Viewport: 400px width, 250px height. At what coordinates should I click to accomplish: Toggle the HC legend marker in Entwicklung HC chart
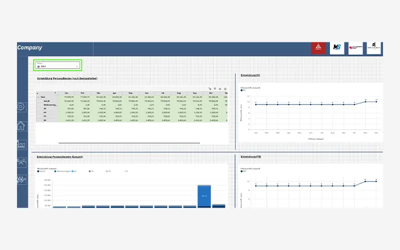pyautogui.click(x=242, y=91)
